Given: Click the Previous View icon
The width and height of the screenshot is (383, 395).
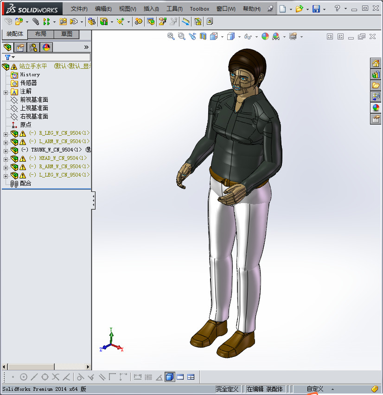Looking at the screenshot, I should pyautogui.click(x=192, y=37).
